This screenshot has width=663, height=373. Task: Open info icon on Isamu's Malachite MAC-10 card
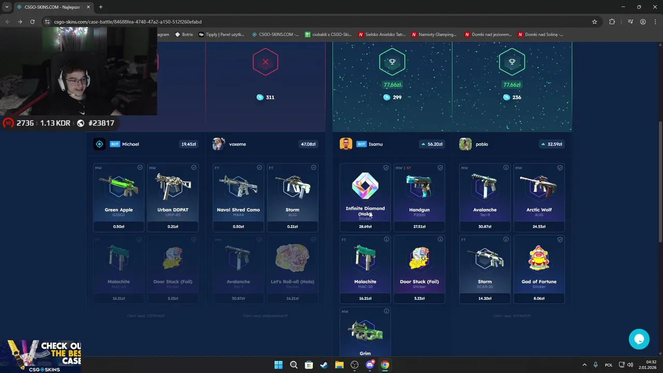click(x=386, y=239)
